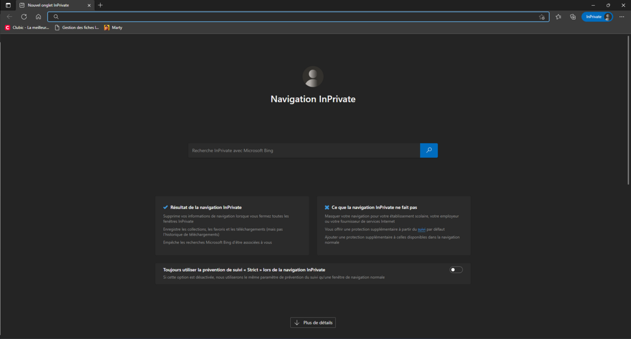
Task: Click Résultat de la navigation InPrivate heading
Action: pyautogui.click(x=206, y=208)
